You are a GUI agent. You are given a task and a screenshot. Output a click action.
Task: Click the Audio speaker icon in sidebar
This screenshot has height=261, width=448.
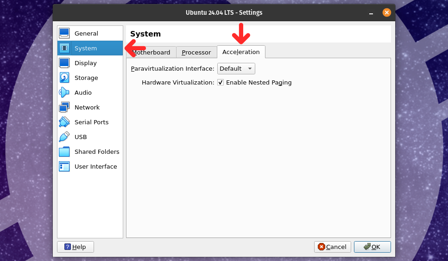point(64,92)
